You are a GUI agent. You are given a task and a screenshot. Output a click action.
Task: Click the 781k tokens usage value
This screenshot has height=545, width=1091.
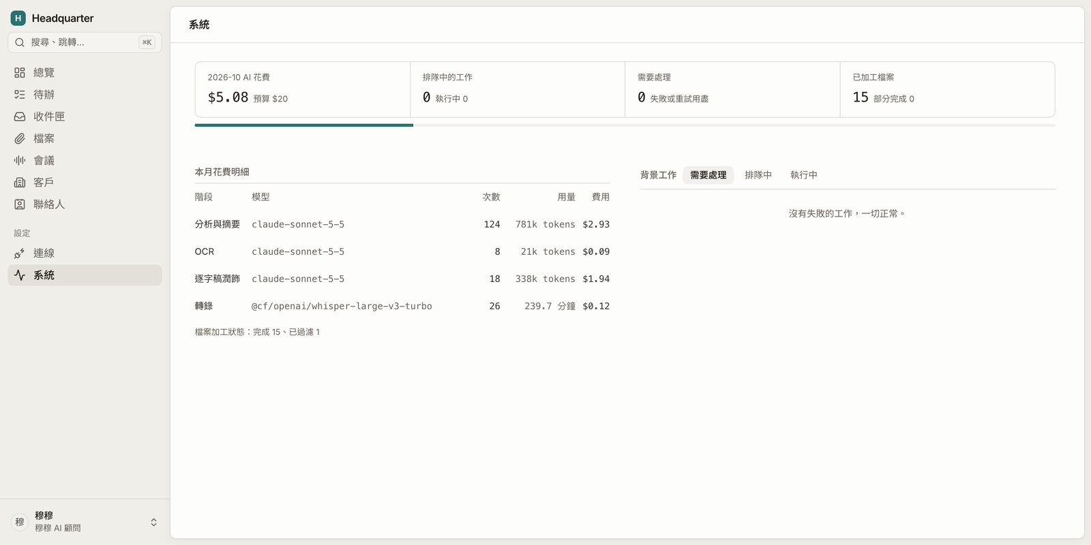tap(545, 224)
